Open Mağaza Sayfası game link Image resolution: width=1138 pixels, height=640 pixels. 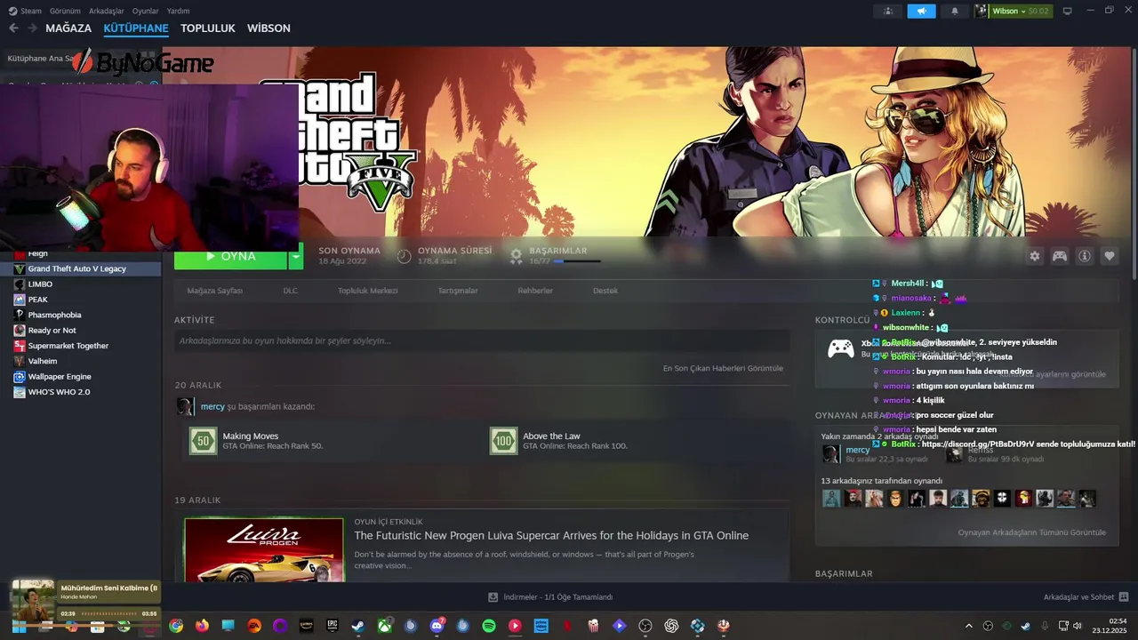coord(214,291)
